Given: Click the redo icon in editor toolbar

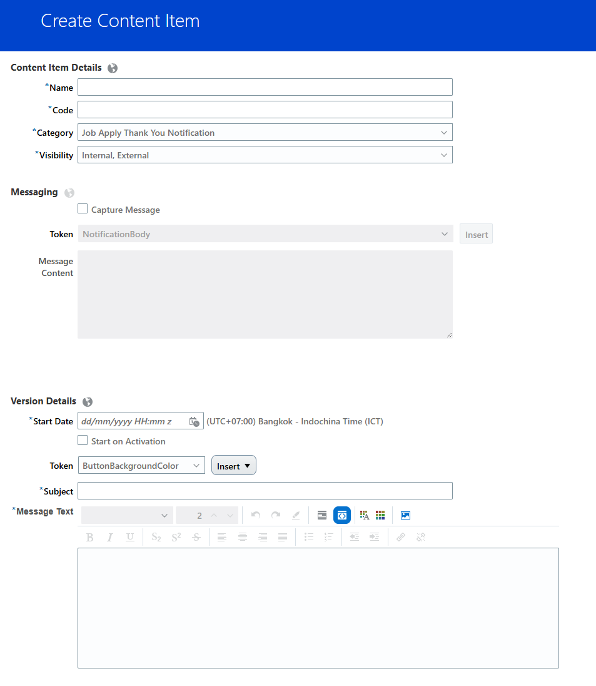Looking at the screenshot, I should (276, 515).
